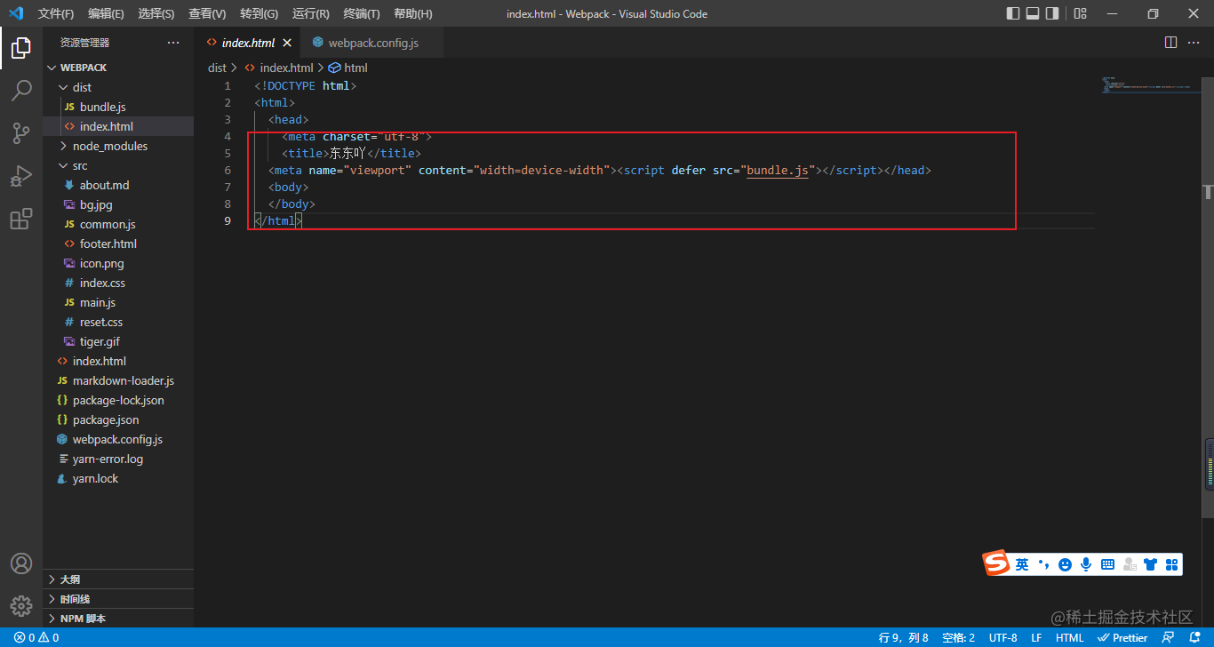Expand the NPM 脚本 section
1214x647 pixels.
pos(118,619)
